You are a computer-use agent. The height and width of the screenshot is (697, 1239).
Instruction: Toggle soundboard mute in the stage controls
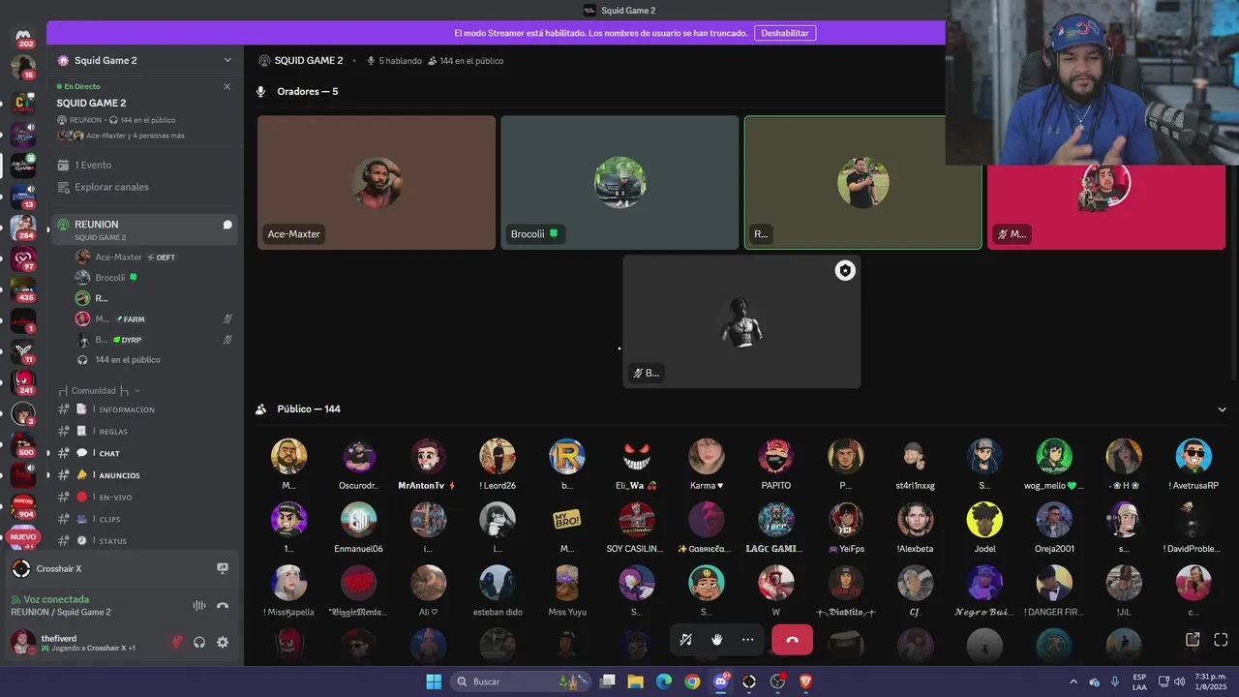(x=685, y=640)
